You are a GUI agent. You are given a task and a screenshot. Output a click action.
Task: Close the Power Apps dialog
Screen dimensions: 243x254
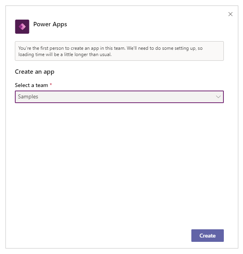point(230,14)
